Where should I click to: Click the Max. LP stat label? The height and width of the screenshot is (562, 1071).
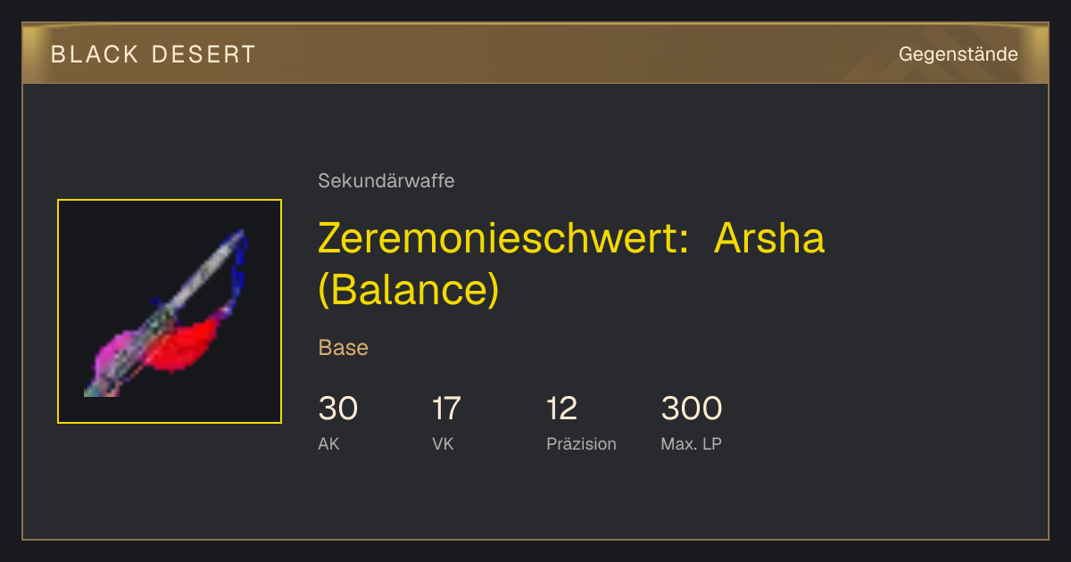pyautogui.click(x=691, y=443)
